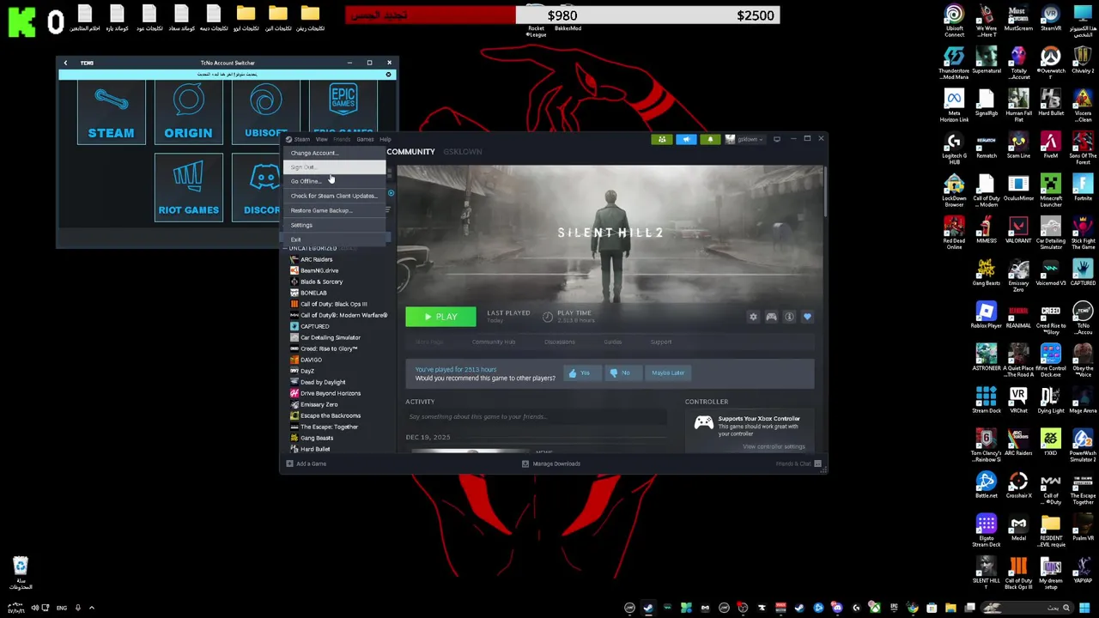Open Steam friends button in title bar
This screenshot has height=618, width=1099.
click(x=662, y=139)
